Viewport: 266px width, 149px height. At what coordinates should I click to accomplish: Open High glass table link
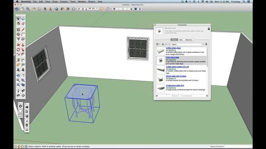[172, 58]
